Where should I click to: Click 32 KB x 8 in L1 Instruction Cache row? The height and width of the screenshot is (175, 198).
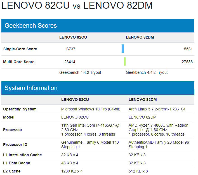(x=137, y=155)
